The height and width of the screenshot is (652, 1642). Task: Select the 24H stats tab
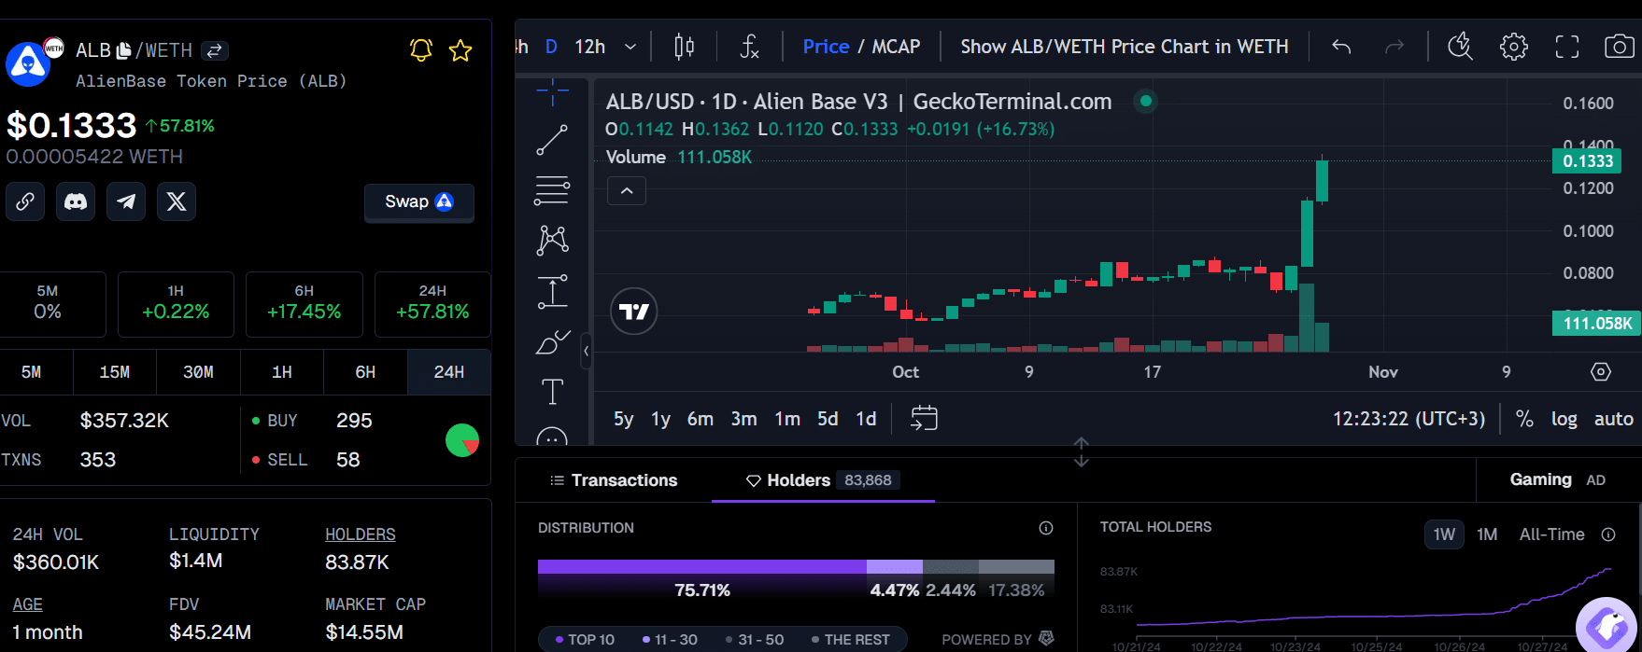pyautogui.click(x=449, y=372)
